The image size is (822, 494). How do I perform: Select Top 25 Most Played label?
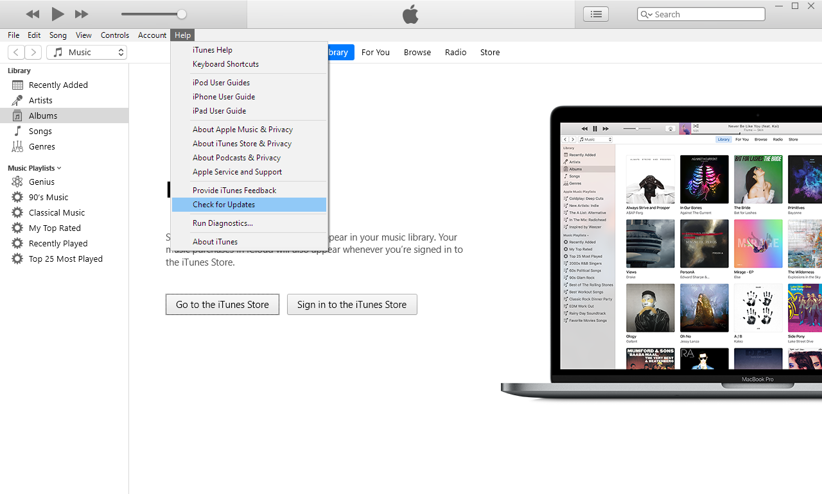click(x=66, y=259)
